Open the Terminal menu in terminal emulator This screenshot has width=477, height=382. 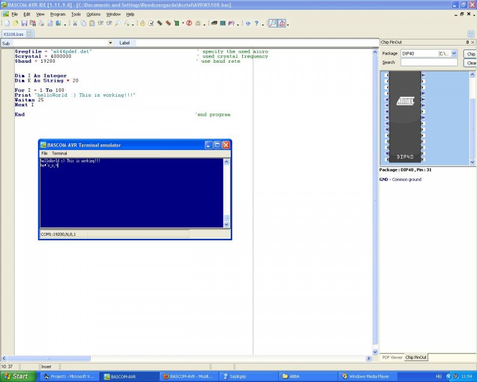[x=59, y=153]
